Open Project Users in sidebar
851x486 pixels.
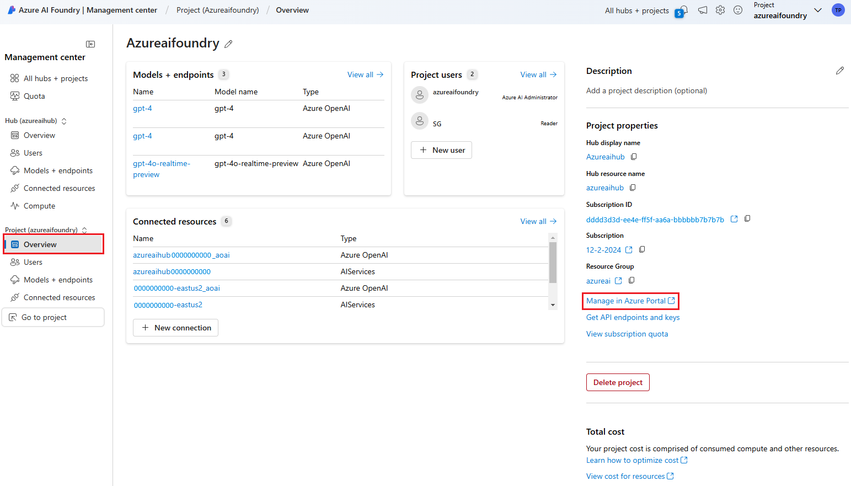33,262
